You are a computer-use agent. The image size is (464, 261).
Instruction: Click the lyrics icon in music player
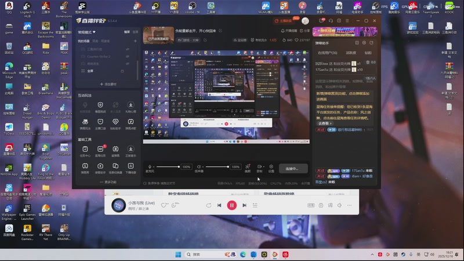[x=330, y=205]
